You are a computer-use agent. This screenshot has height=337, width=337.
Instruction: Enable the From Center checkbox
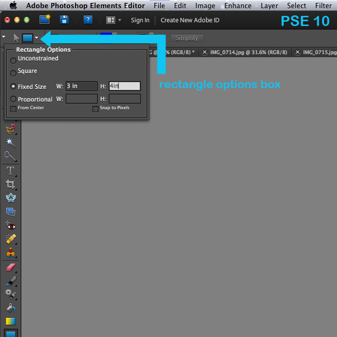13,109
